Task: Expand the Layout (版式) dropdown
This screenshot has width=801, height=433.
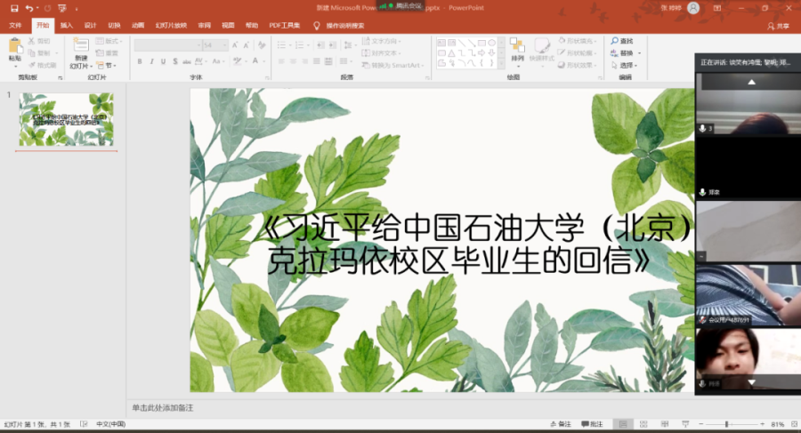Action: click(x=111, y=41)
